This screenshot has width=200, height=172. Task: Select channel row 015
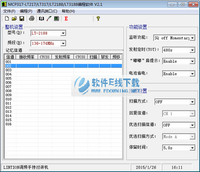click(64, 120)
